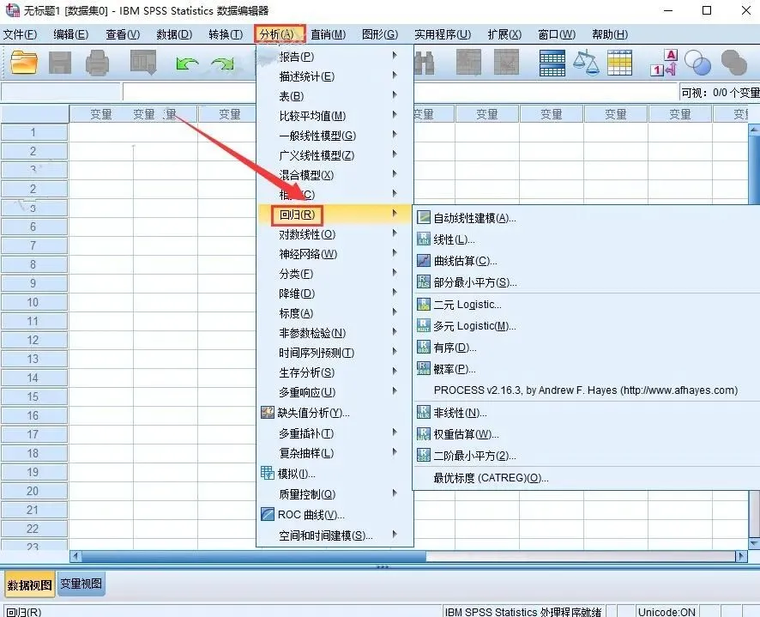Expand the 一般线性模型(G) submenu arrow
This screenshot has height=617, width=760.
[x=395, y=135]
